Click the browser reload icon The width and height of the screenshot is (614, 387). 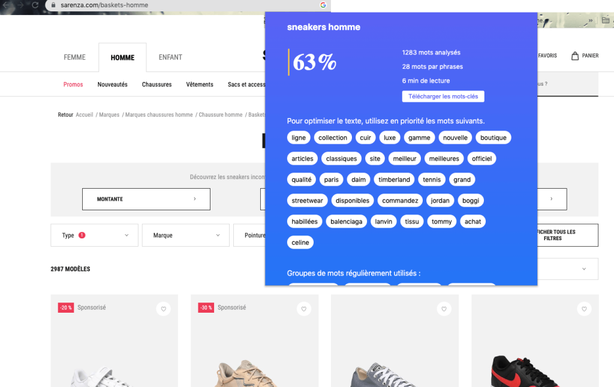click(x=35, y=5)
